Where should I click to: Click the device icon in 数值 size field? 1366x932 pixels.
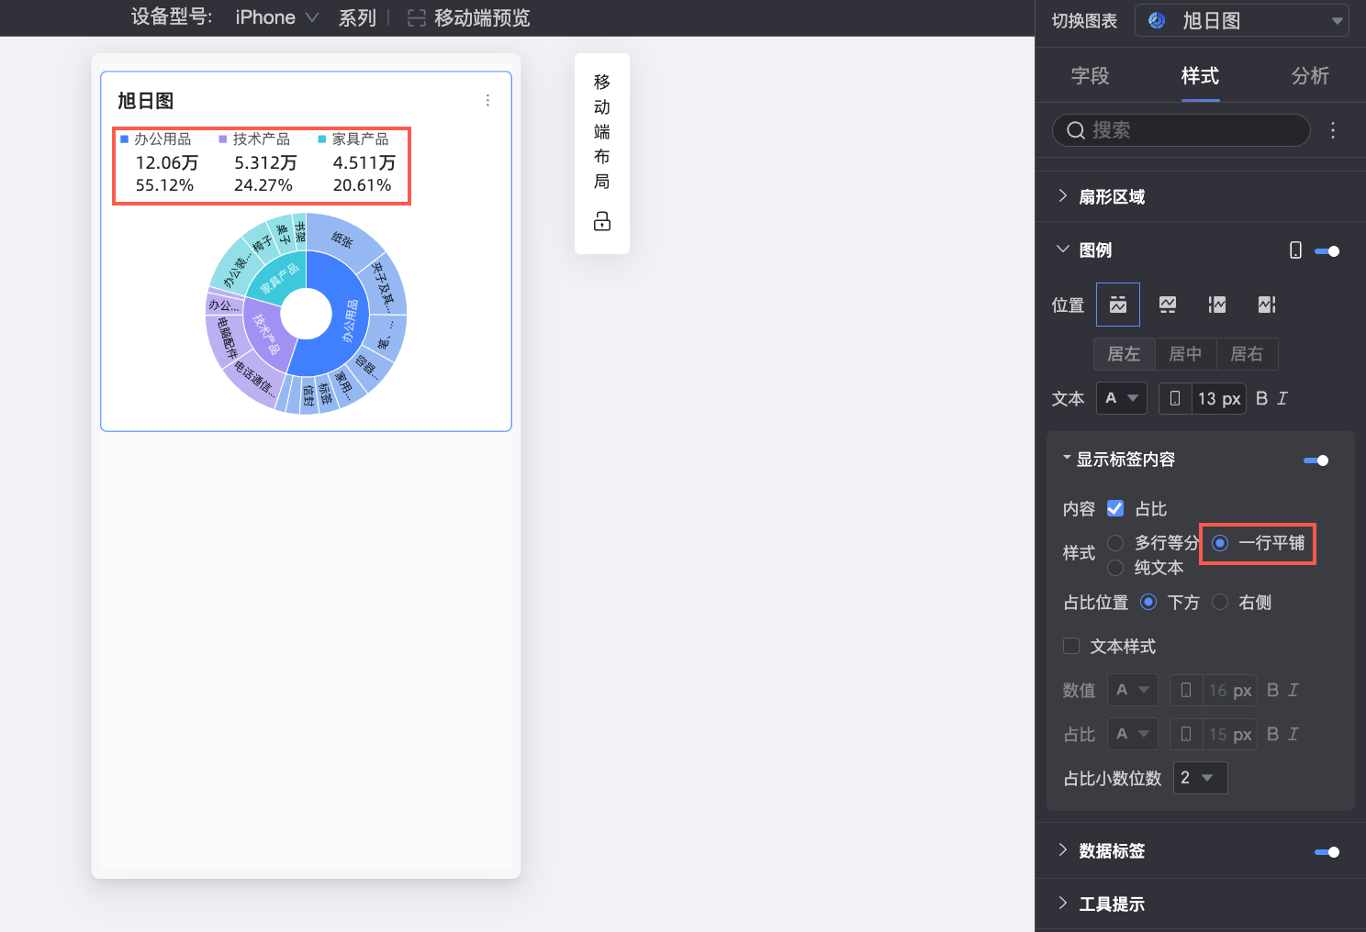(x=1186, y=690)
